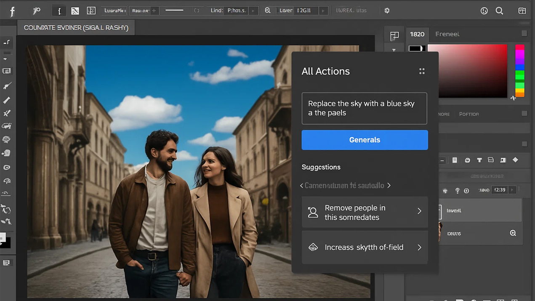Open the Lover 12GII dropdown arrow
This screenshot has width=535, height=301.
323,11
